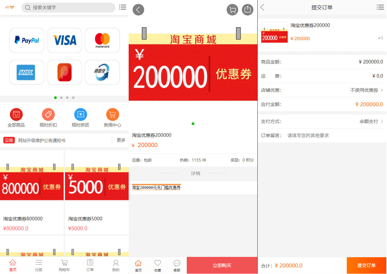The image size is (387, 274).
Task: Open list menu icon on 提交订单 page
Action: pos(380,7)
